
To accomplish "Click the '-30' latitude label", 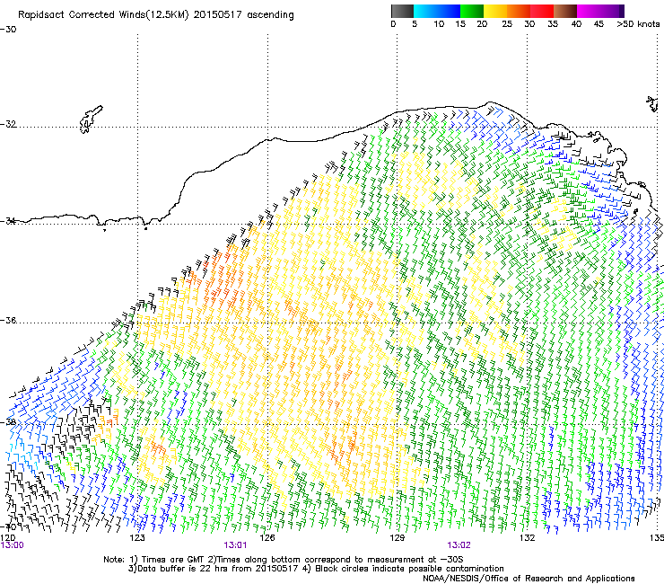I will [8, 30].
